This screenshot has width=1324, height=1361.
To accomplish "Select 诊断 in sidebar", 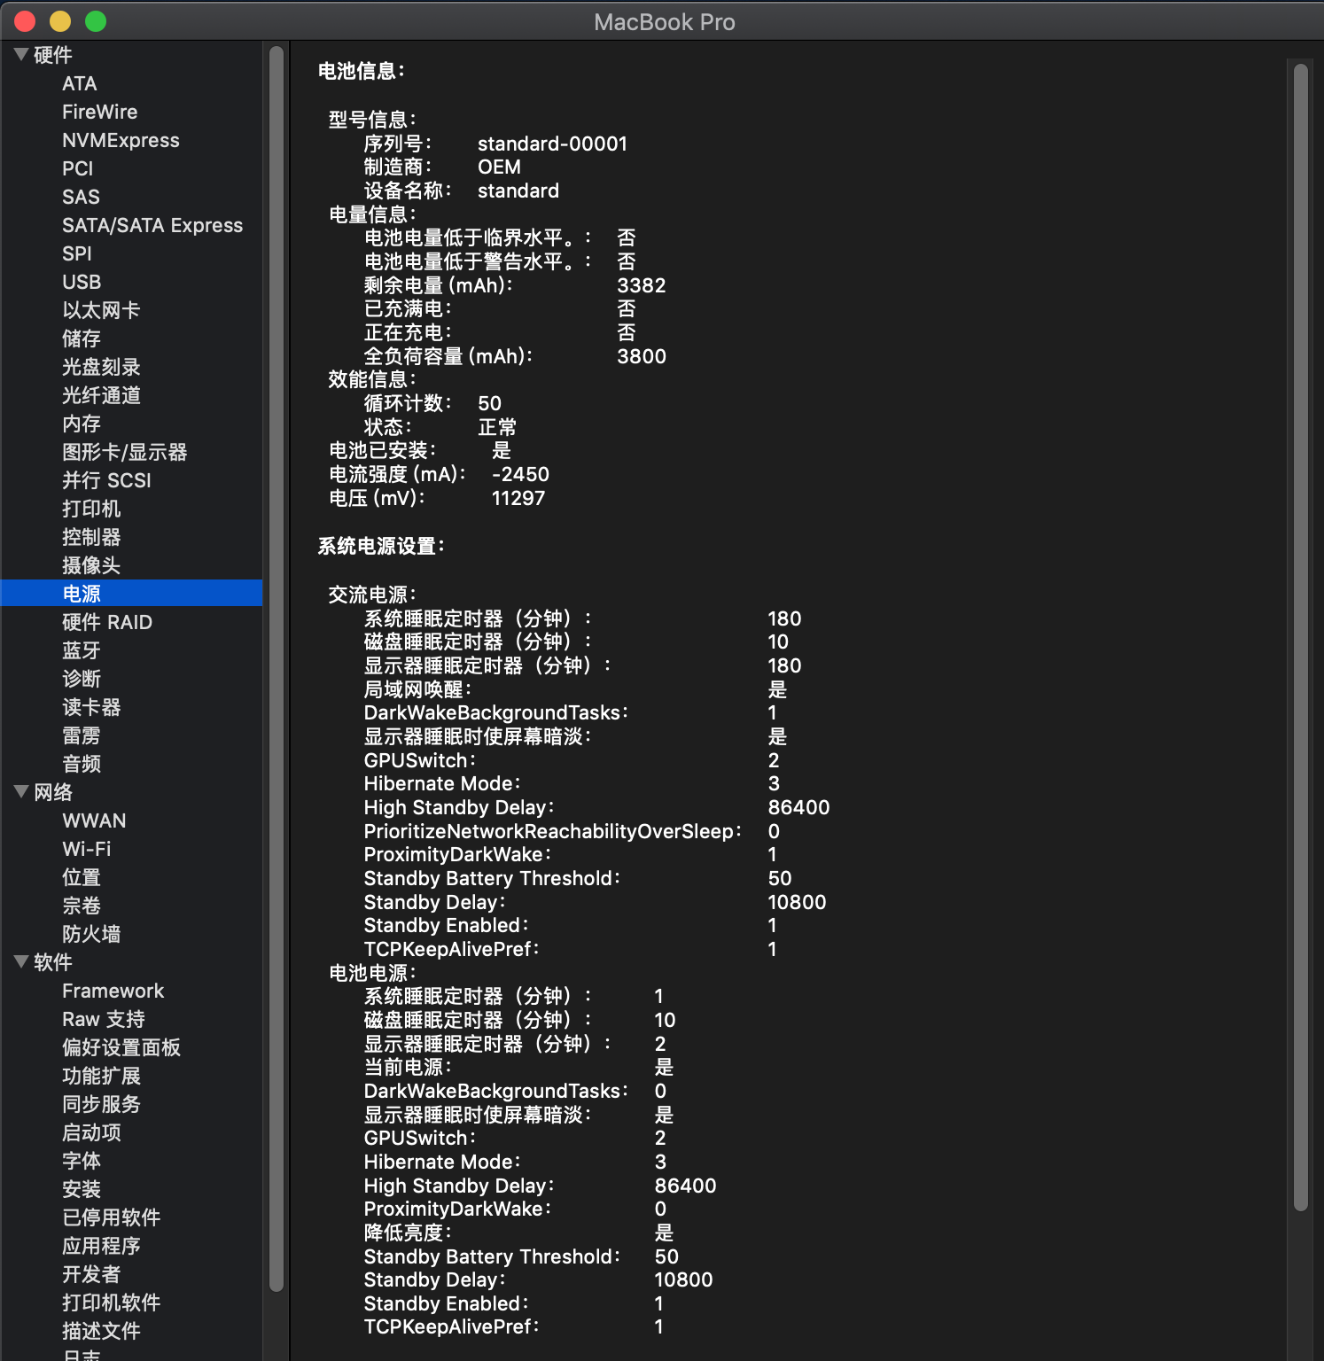I will coord(82,679).
